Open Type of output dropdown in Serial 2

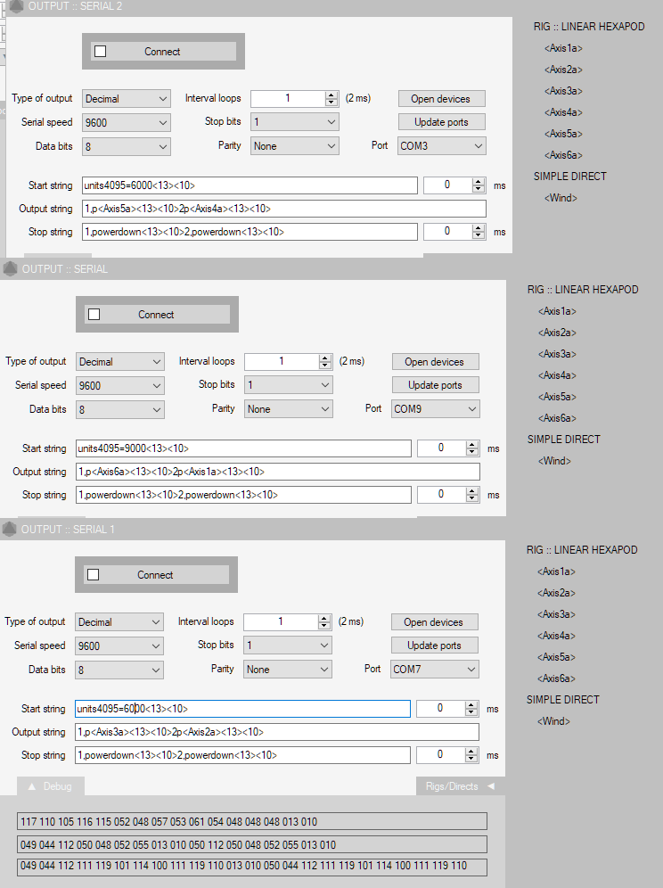[127, 99]
